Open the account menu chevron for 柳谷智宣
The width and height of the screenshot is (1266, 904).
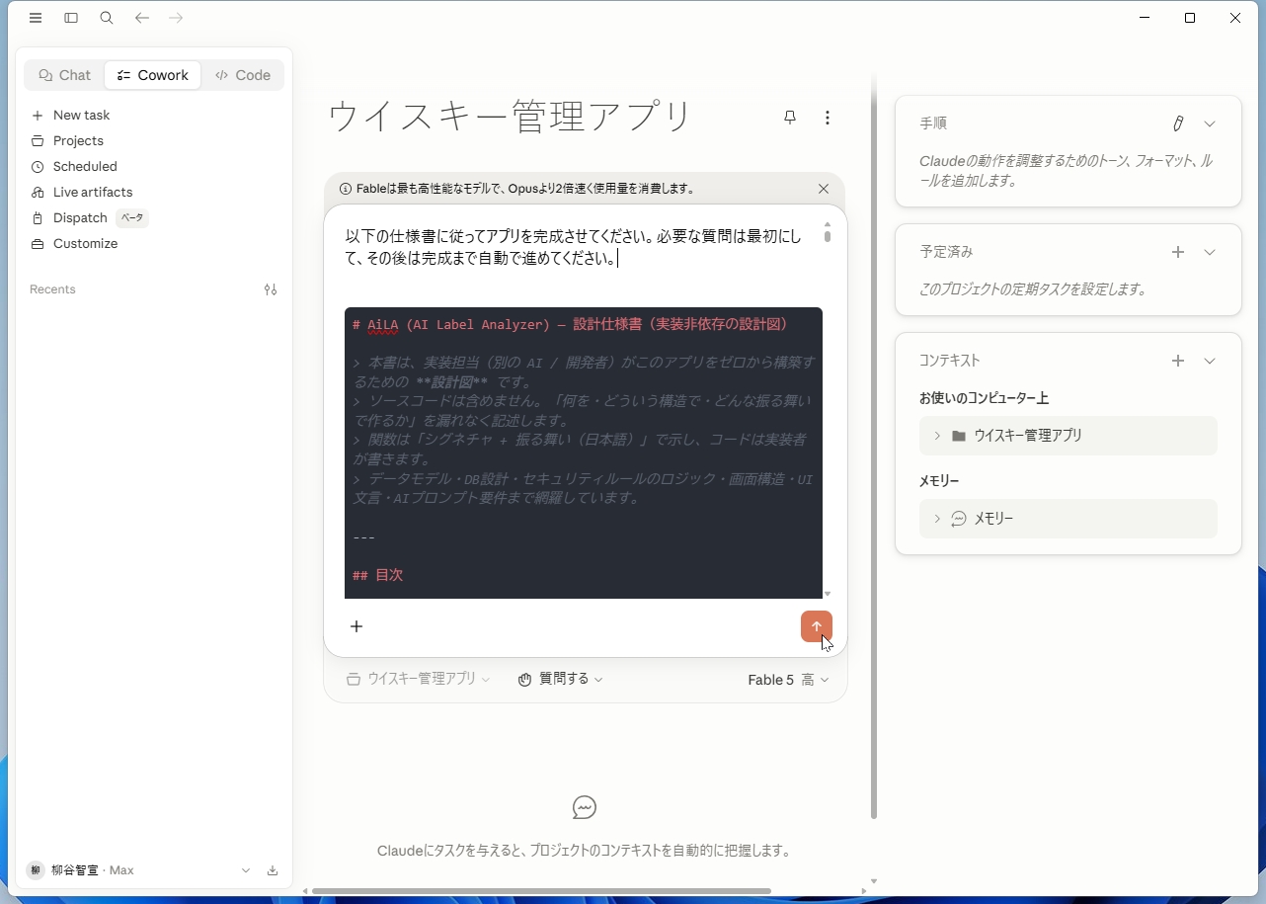tap(246, 870)
